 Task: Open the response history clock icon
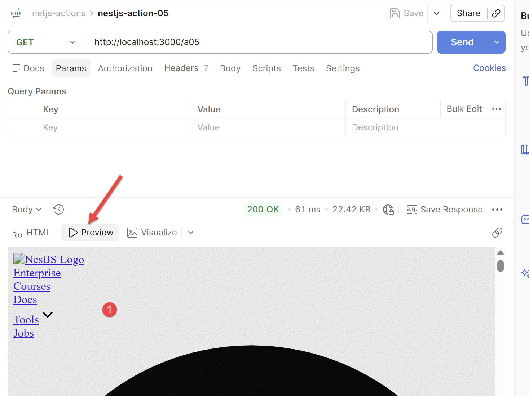(58, 210)
